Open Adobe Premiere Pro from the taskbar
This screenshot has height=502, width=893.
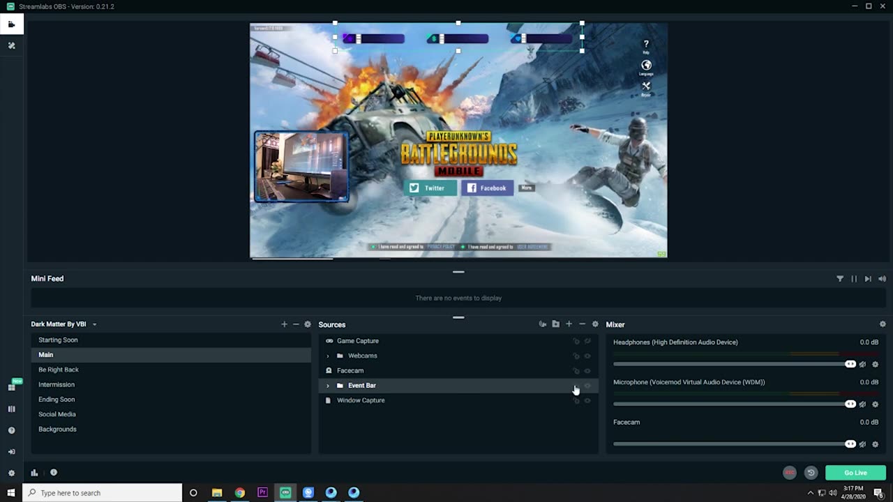(x=262, y=493)
